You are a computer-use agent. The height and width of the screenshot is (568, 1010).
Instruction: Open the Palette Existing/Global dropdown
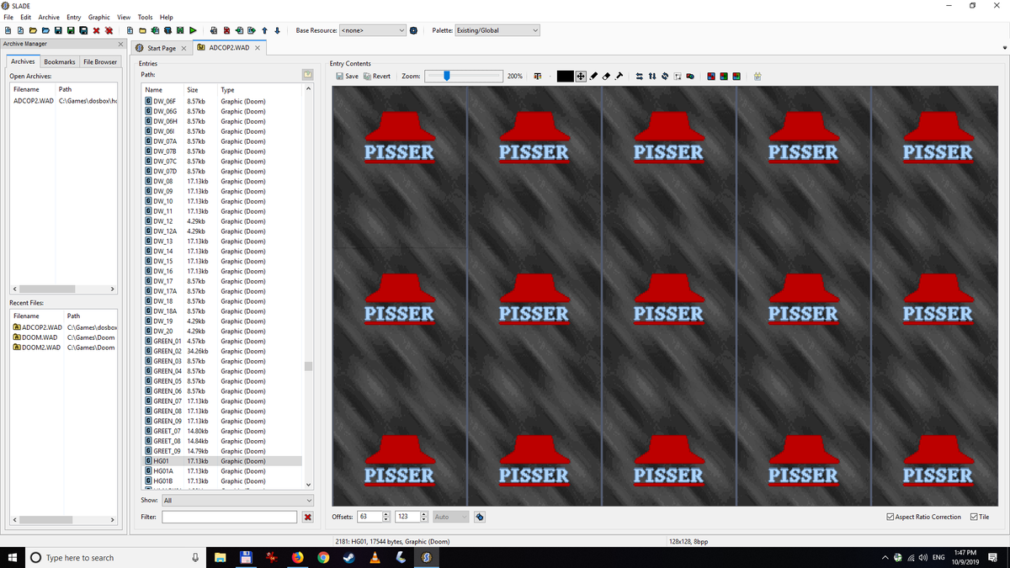(x=497, y=30)
